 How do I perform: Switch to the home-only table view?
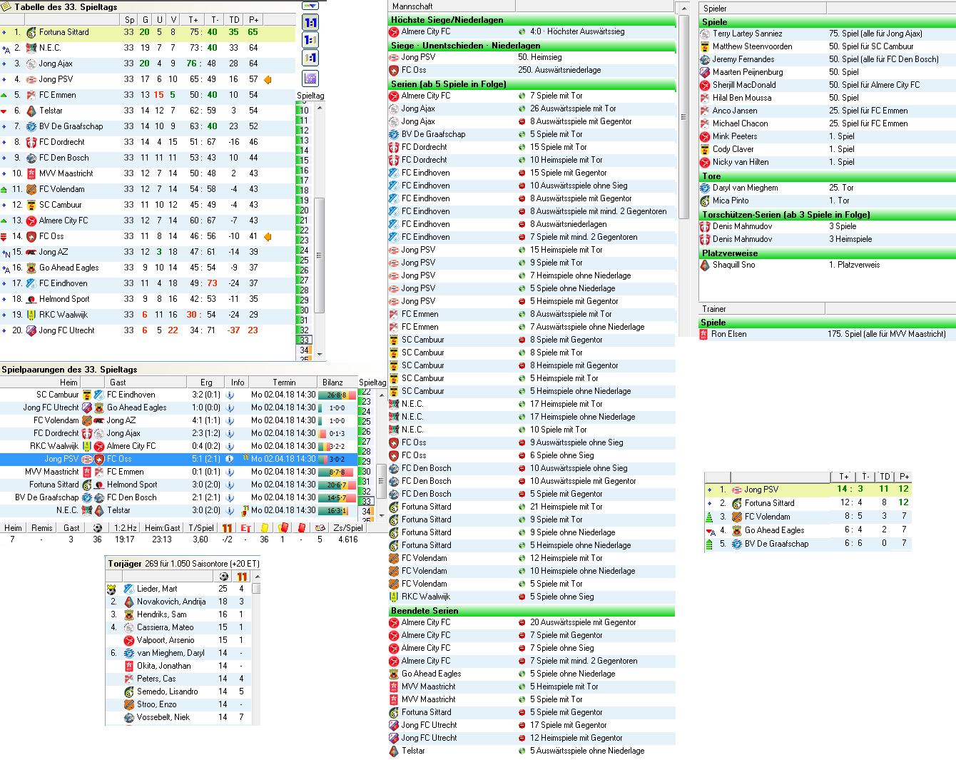click(310, 40)
